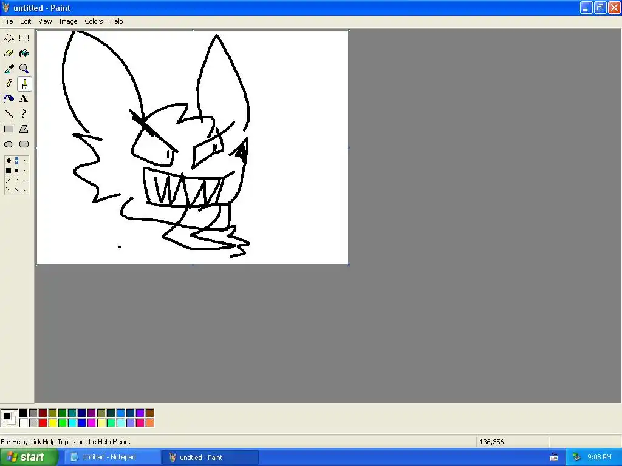Open the View menu
This screenshot has height=466, width=622.
click(45, 21)
